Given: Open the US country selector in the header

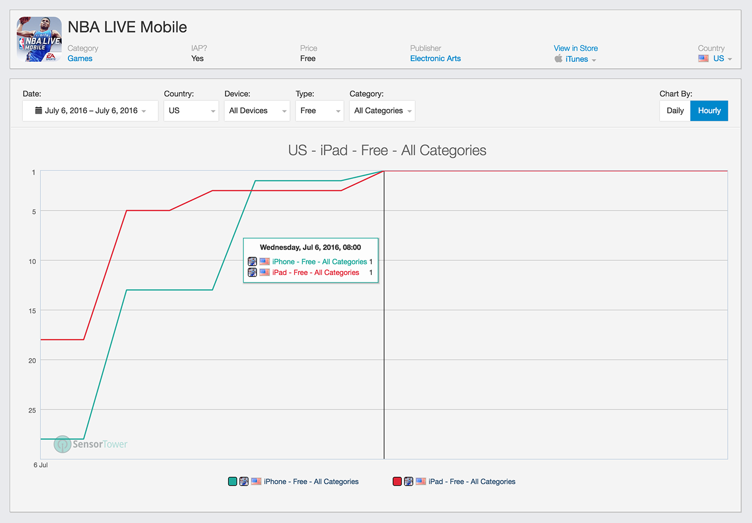Looking at the screenshot, I should click(x=722, y=59).
